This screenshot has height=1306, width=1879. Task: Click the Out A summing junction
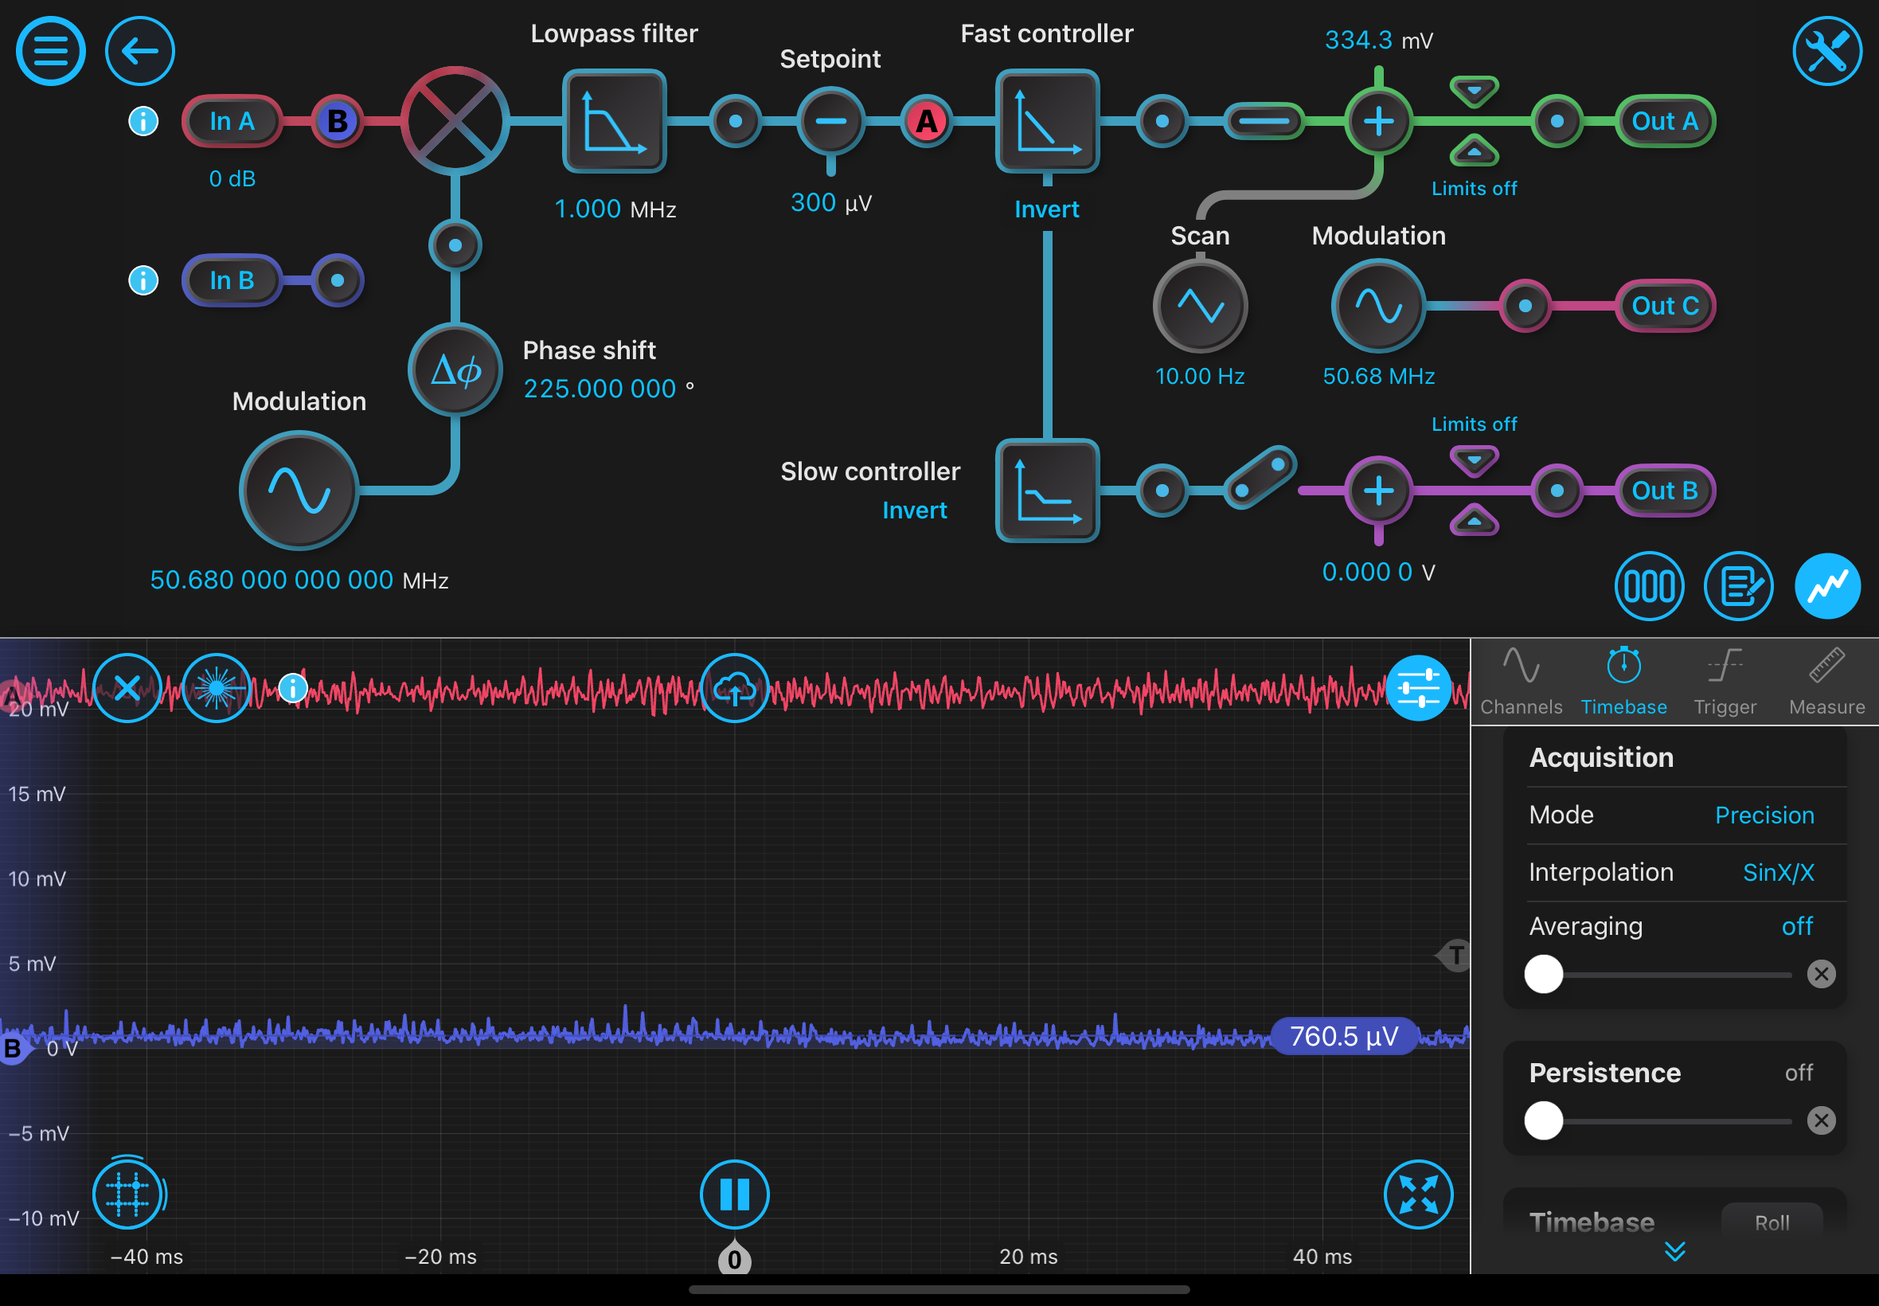pyautogui.click(x=1378, y=121)
